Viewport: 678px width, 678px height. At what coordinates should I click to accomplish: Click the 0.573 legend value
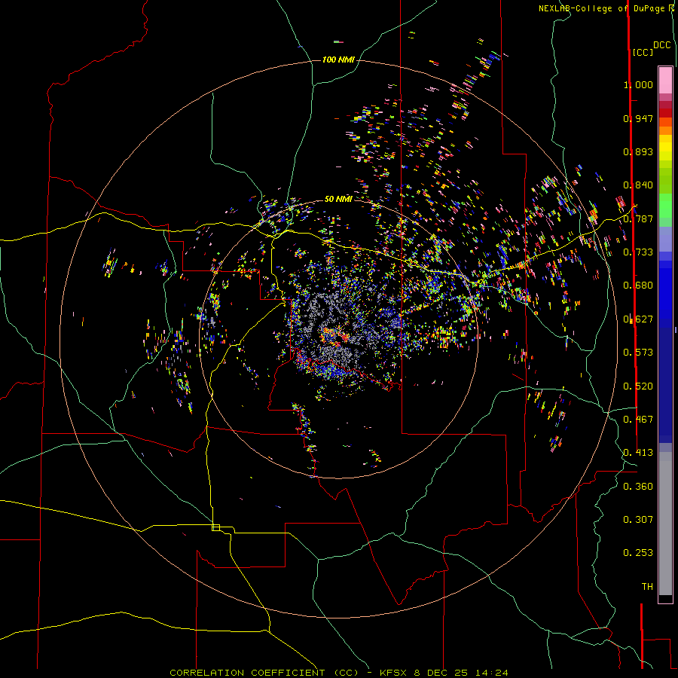pyautogui.click(x=638, y=353)
